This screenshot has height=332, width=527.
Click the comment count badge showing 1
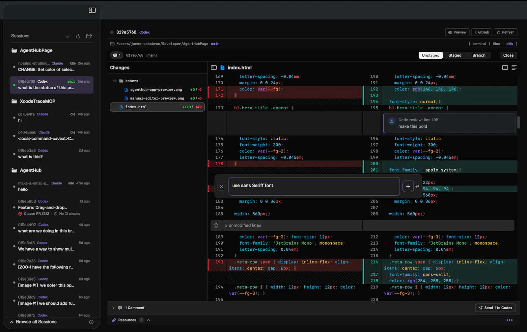click(x=117, y=55)
